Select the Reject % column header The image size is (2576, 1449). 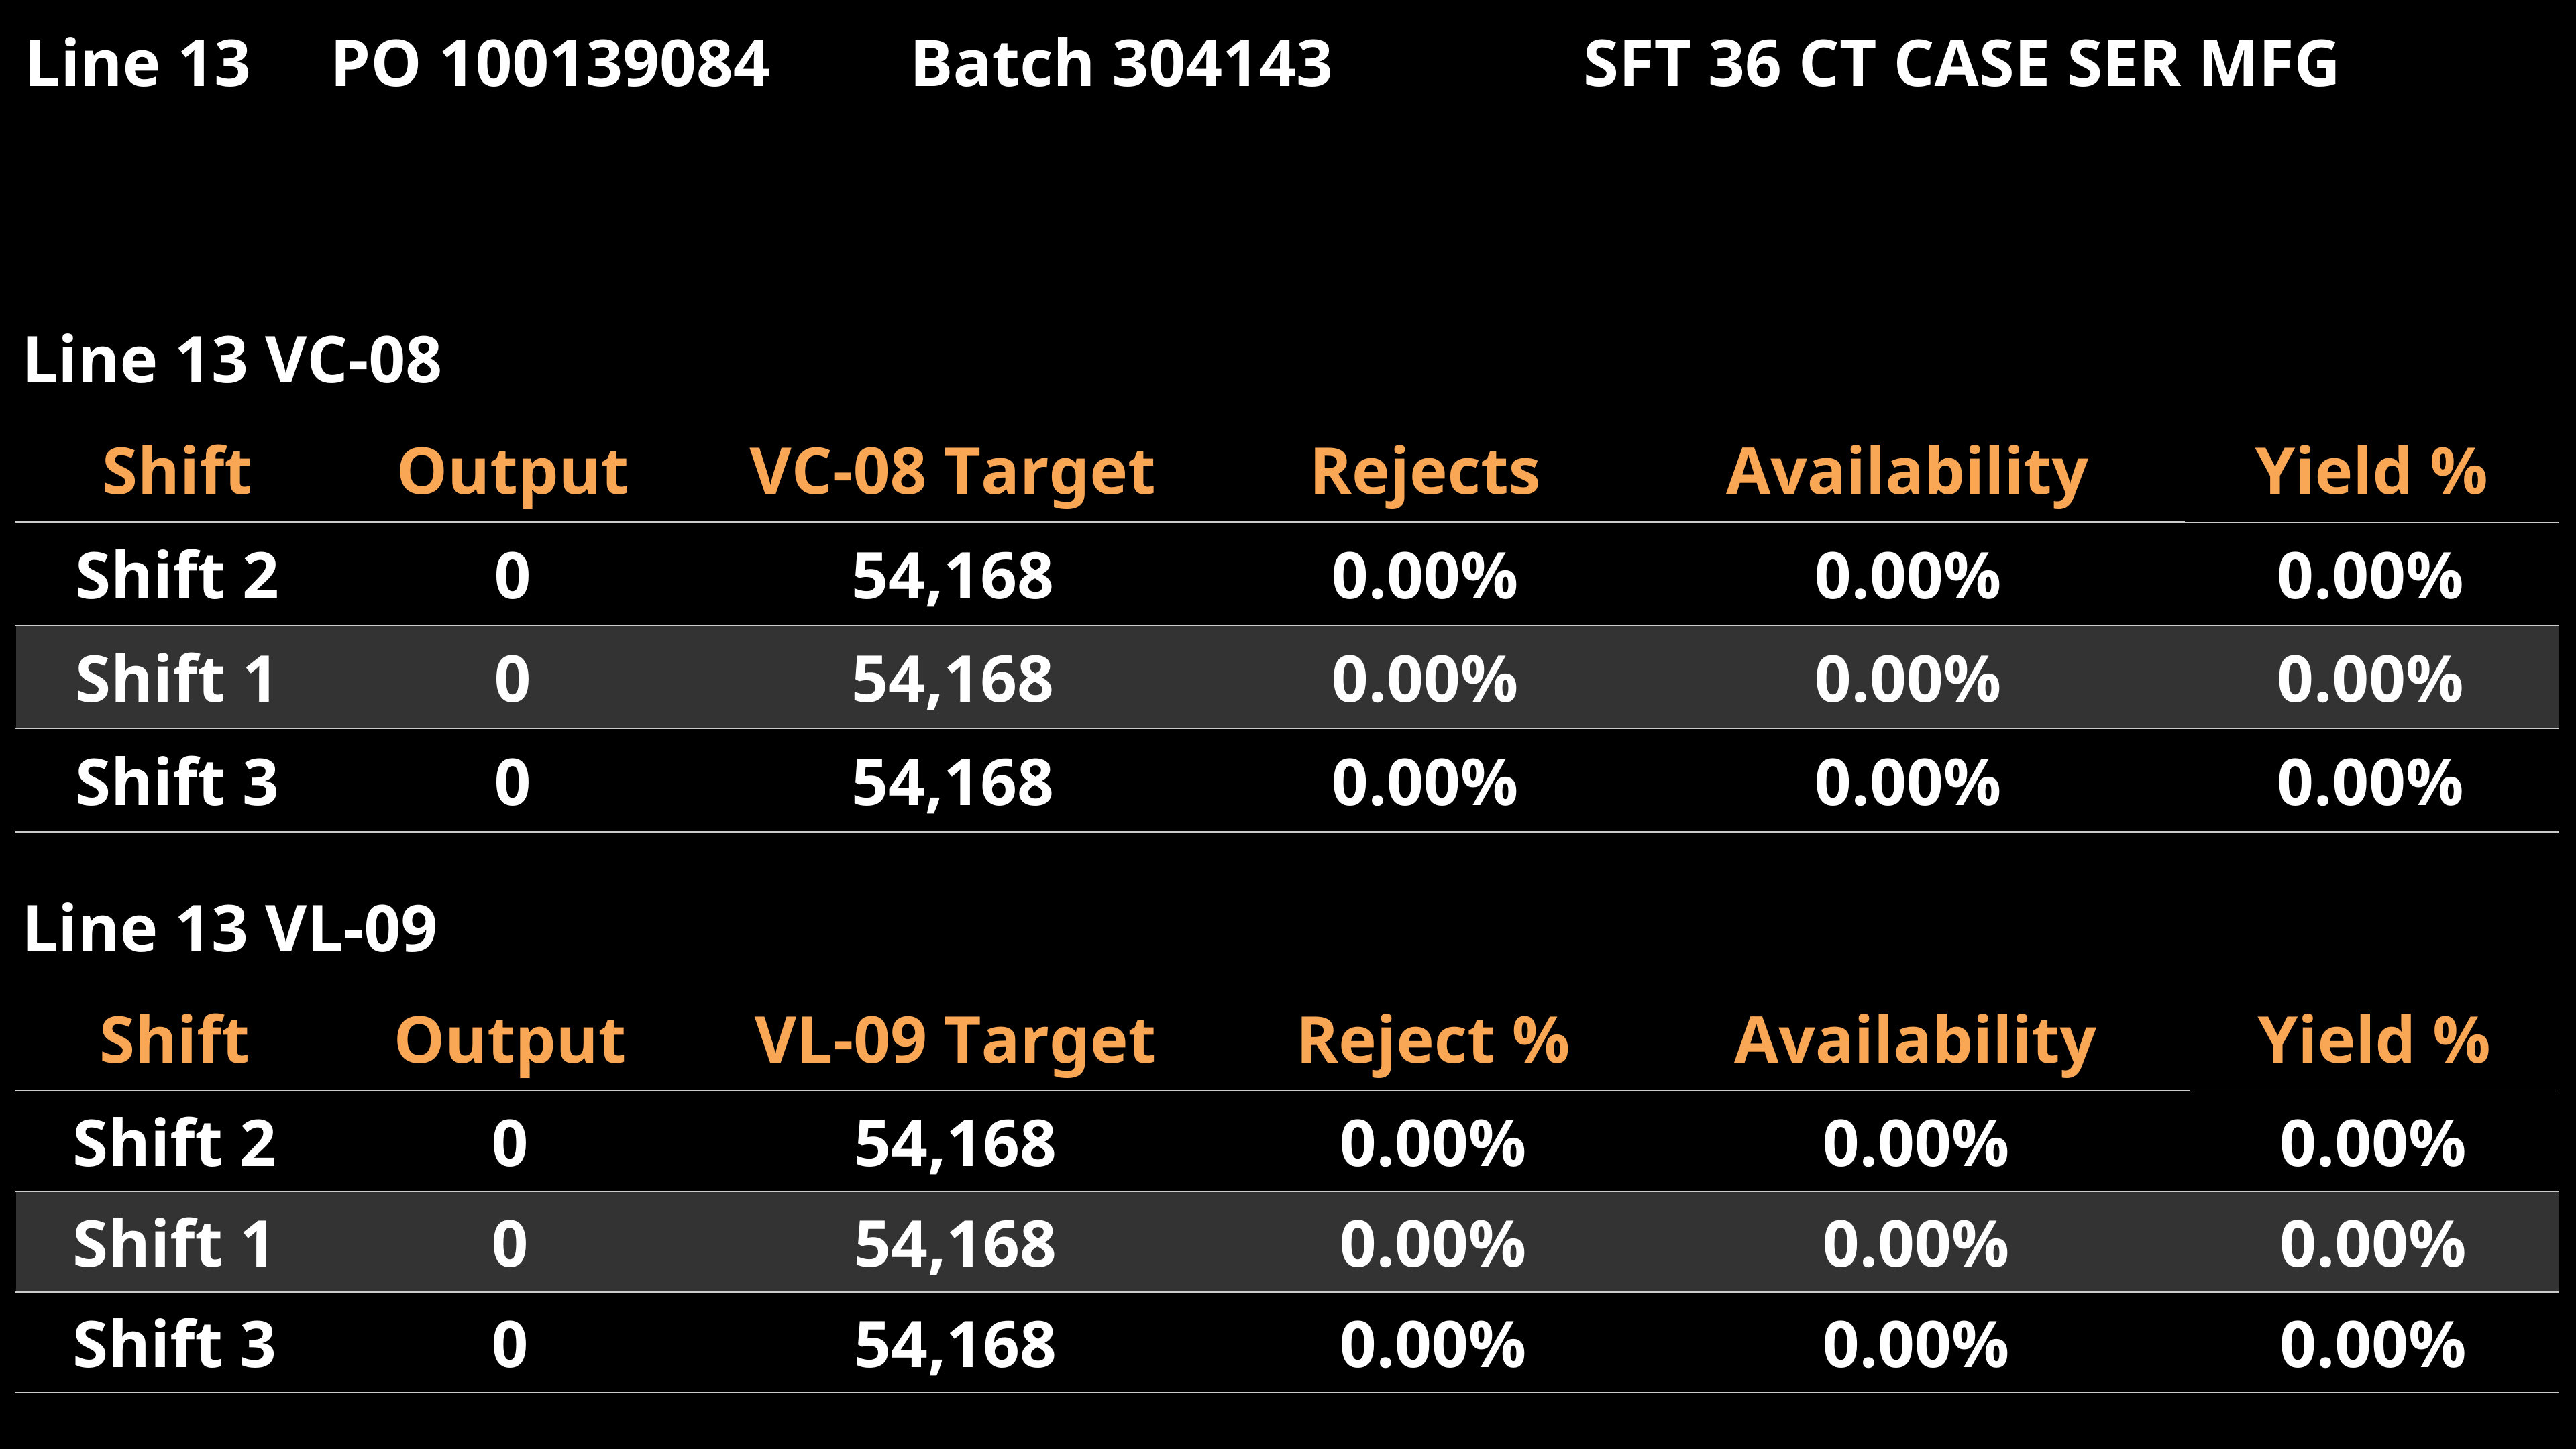pyautogui.click(x=1433, y=1041)
